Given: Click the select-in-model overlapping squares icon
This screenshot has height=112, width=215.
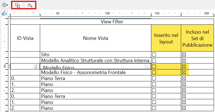Looking at the screenshot, I should coord(18,5).
